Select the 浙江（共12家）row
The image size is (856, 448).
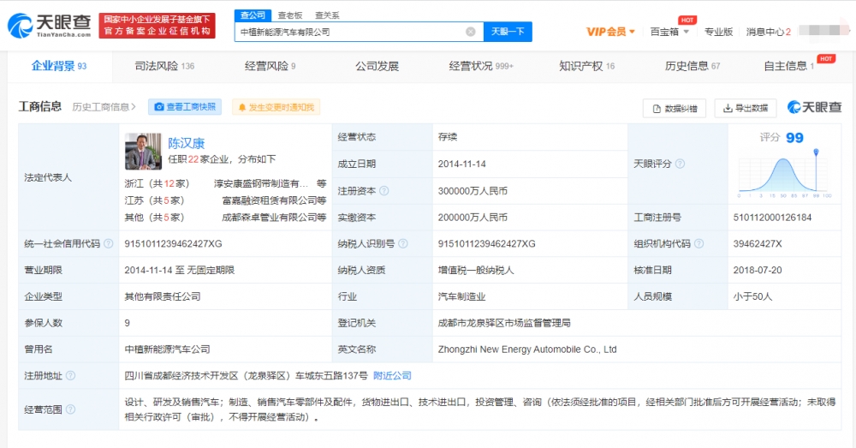pyautogui.click(x=225, y=183)
